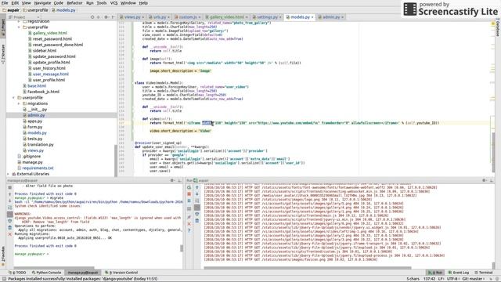Viewport: 501px width, 282px height.
Task: Hide the manage.py tool panel
Action: click(179, 180)
